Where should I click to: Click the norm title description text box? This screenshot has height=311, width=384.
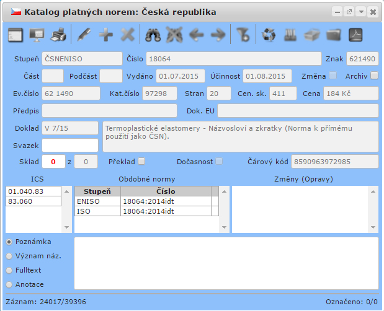241,137
